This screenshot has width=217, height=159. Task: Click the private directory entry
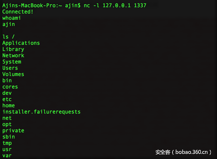(13, 130)
